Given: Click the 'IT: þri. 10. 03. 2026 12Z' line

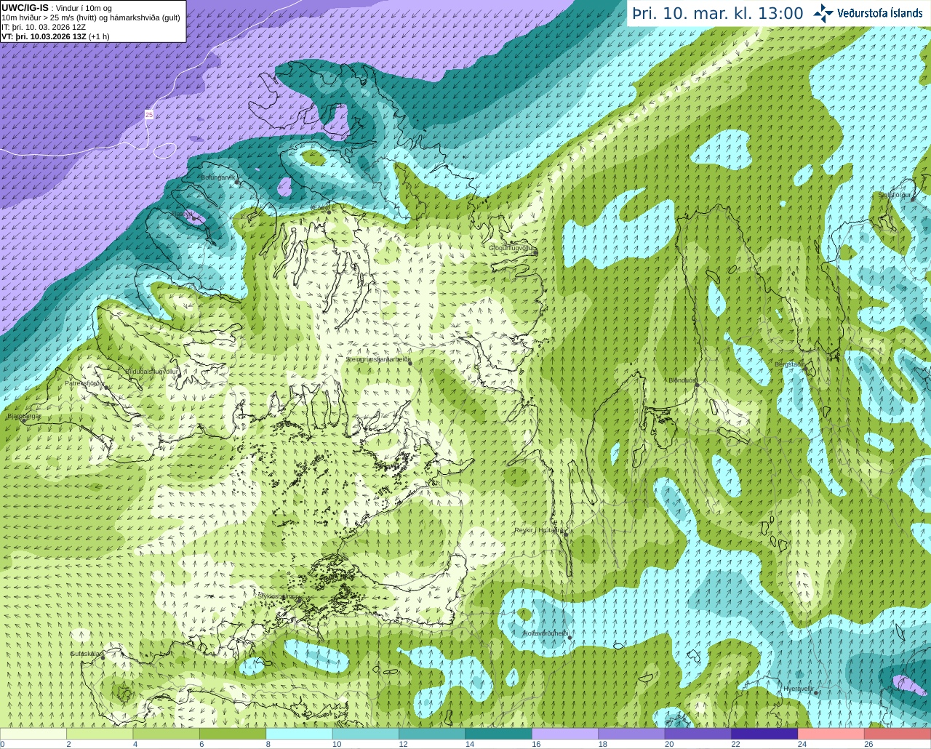Looking at the screenshot, I should [x=44, y=27].
